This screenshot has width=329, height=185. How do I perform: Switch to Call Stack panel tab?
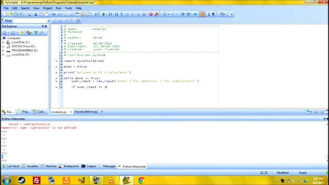click(11, 166)
